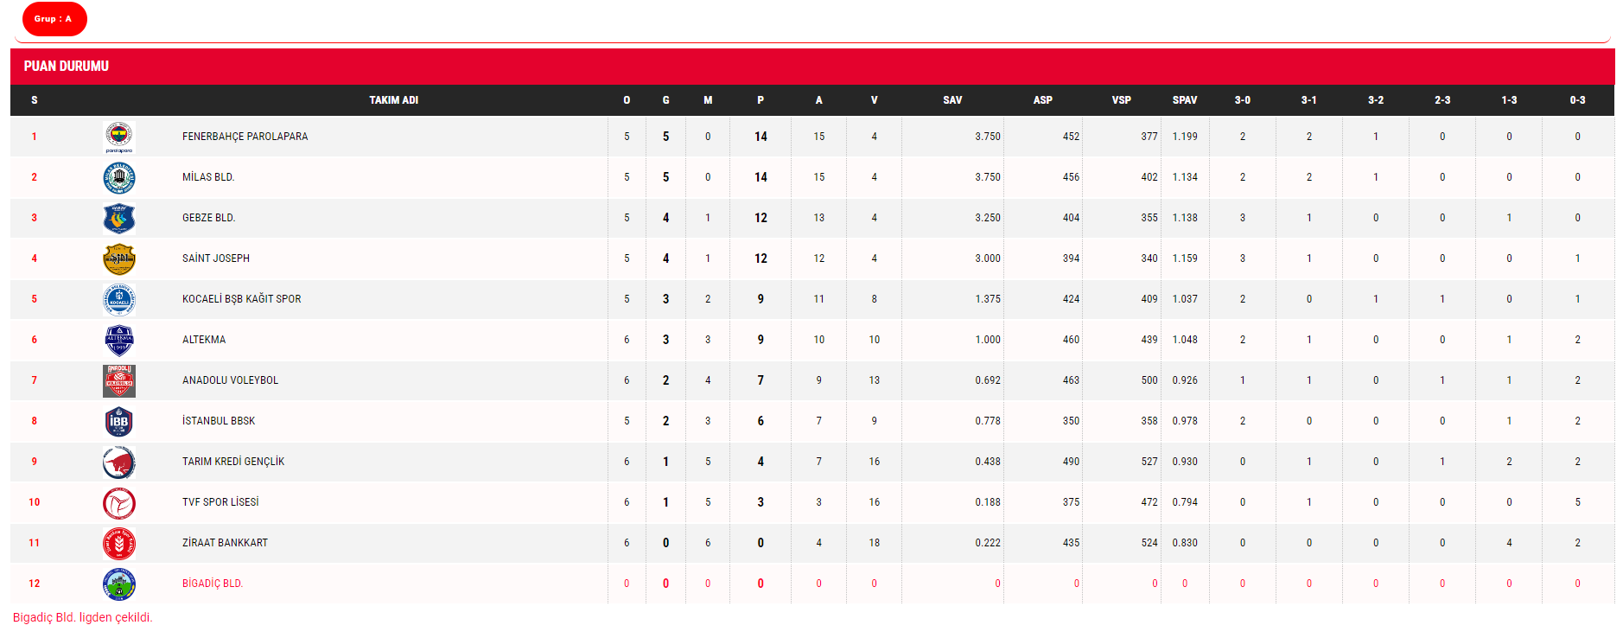Image resolution: width=1623 pixels, height=638 pixels.
Task: Click the Bigadiç Bld. team logo
Action: tap(119, 584)
